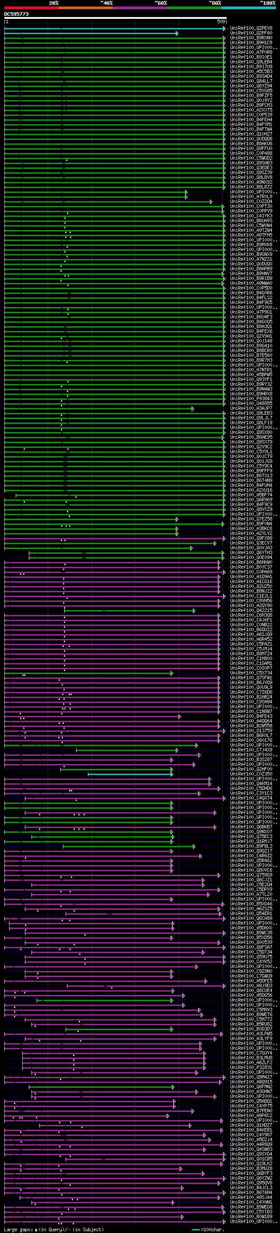280x1233 pixels.
Task: Select hit label UniRef100_B9H1C9
Action: [251, 42]
